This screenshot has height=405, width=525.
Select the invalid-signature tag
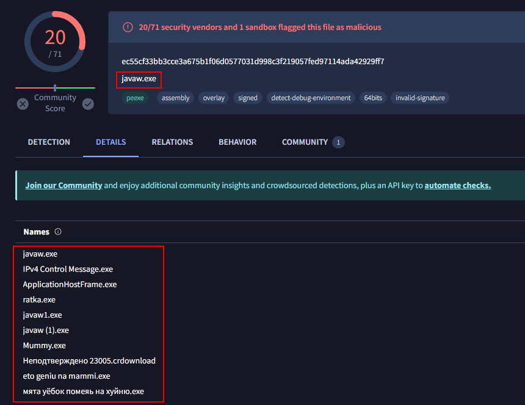pyautogui.click(x=420, y=98)
